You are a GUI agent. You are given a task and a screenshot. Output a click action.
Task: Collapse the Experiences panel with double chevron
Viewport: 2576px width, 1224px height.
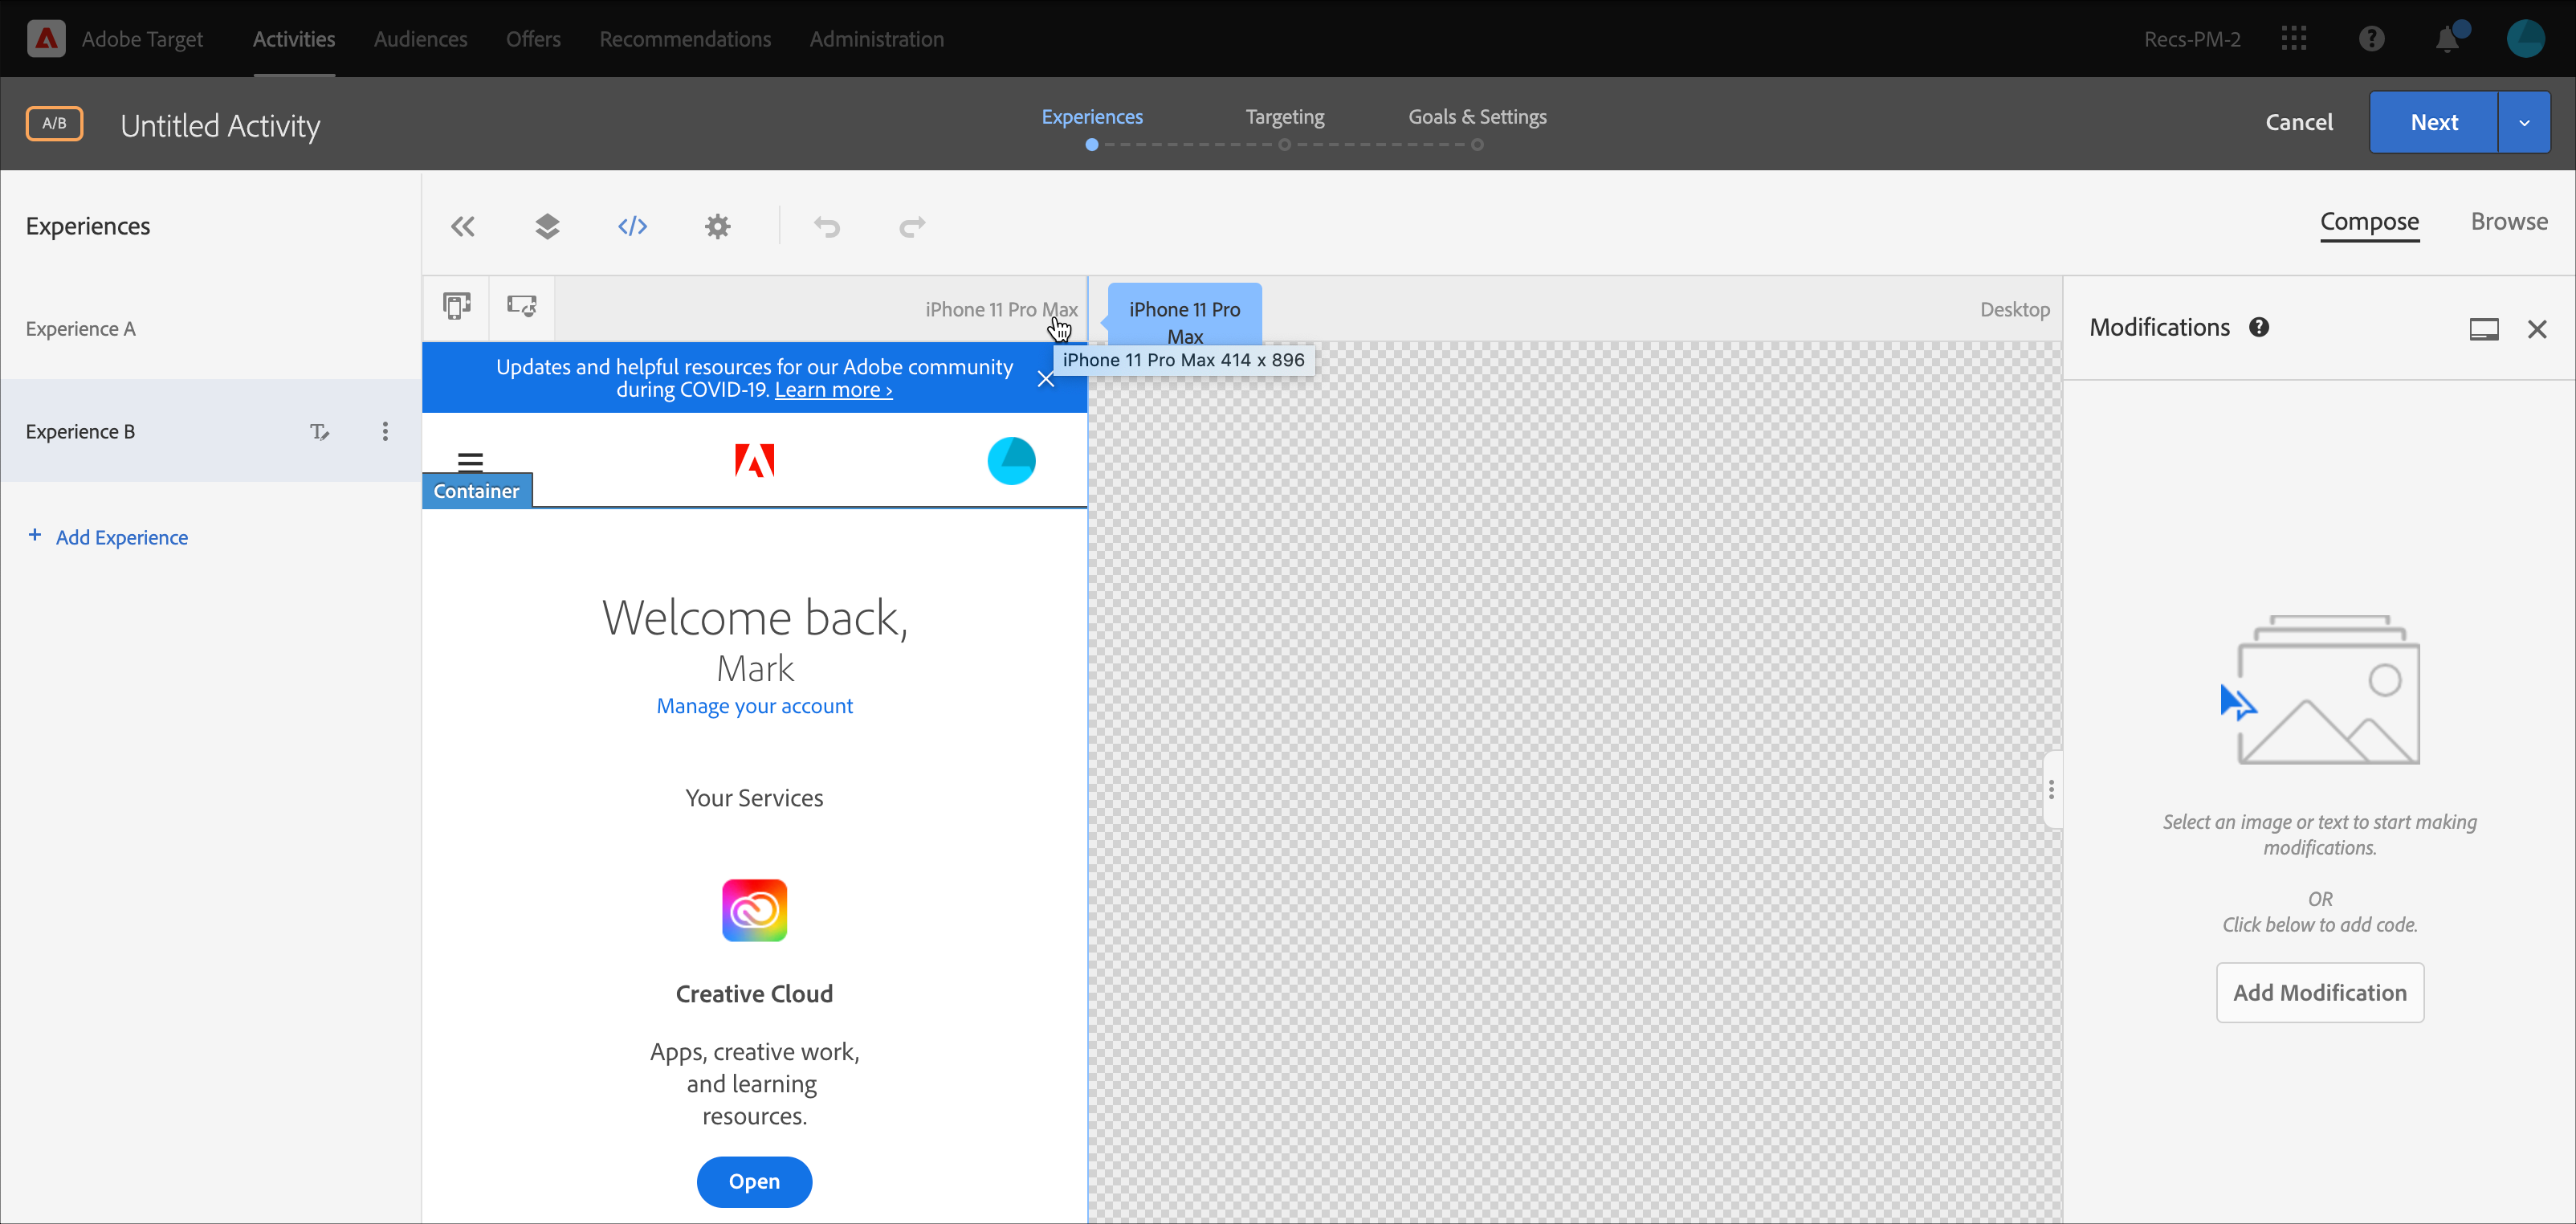coord(462,226)
